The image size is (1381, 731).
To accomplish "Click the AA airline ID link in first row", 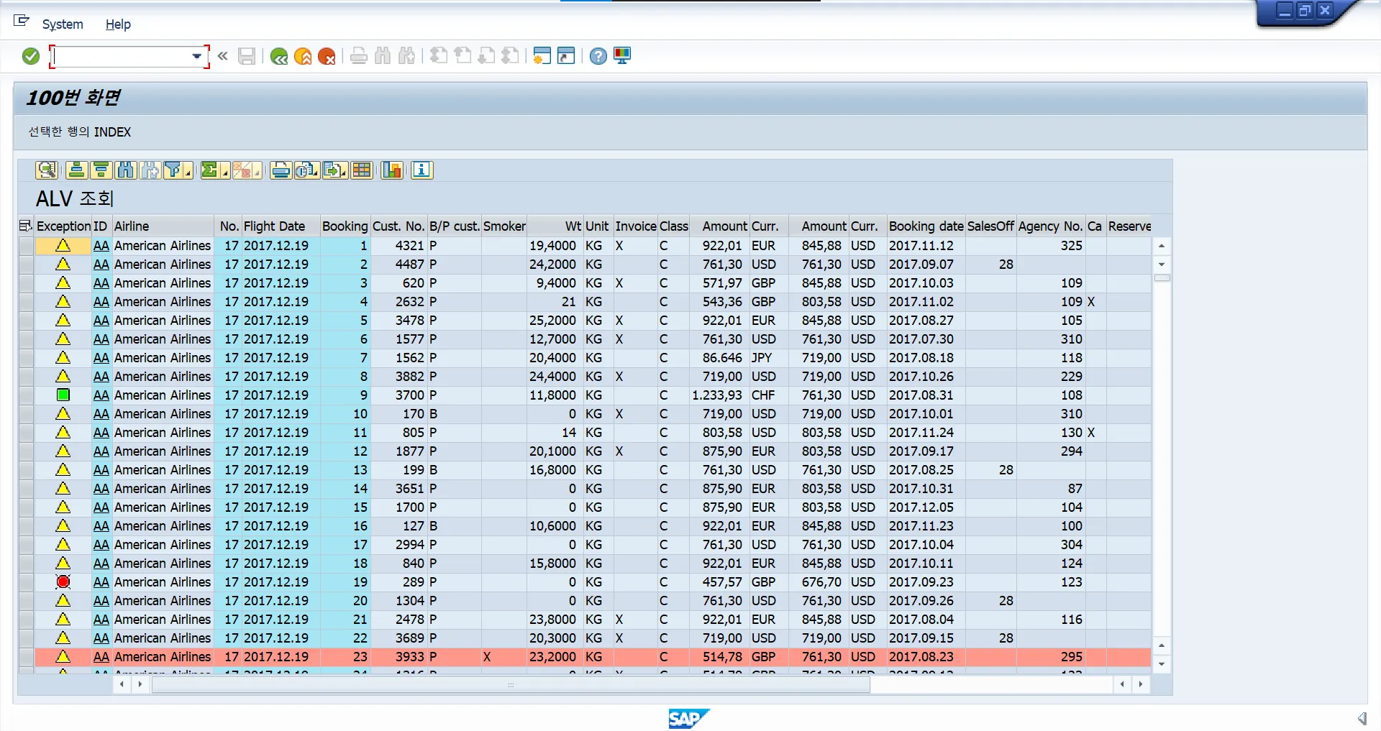I will coord(101,246).
